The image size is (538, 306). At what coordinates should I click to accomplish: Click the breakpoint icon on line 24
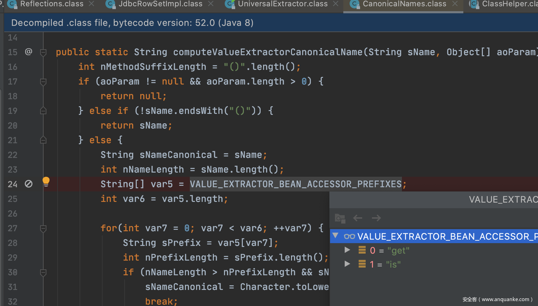tap(29, 184)
